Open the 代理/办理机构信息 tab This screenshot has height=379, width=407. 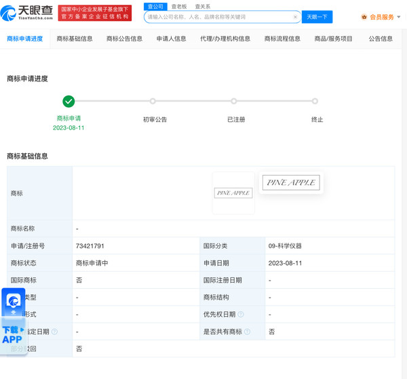(x=225, y=39)
